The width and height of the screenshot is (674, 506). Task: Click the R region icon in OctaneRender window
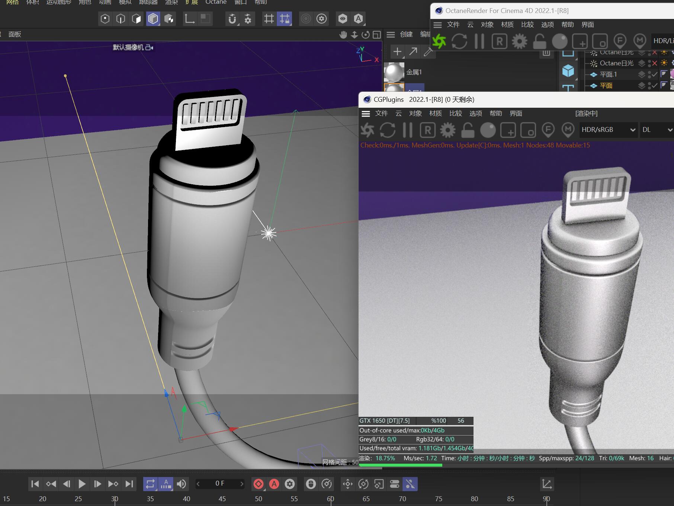(x=500, y=41)
